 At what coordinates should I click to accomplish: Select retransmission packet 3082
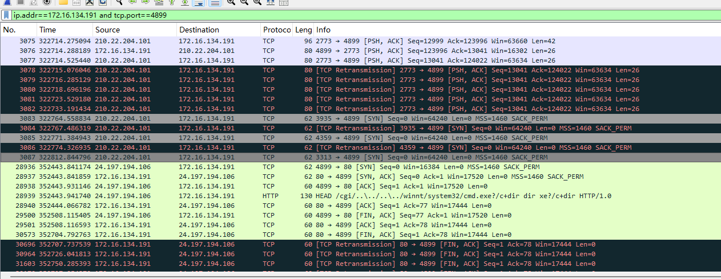360,109
